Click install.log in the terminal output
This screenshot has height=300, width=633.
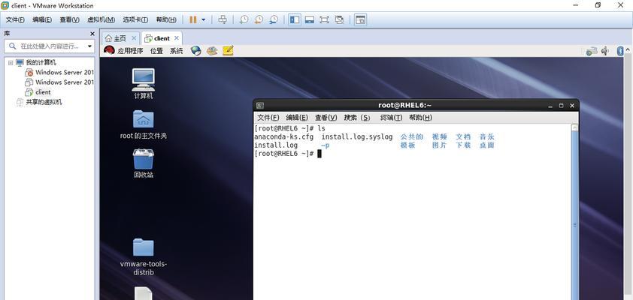pyautogui.click(x=276, y=145)
